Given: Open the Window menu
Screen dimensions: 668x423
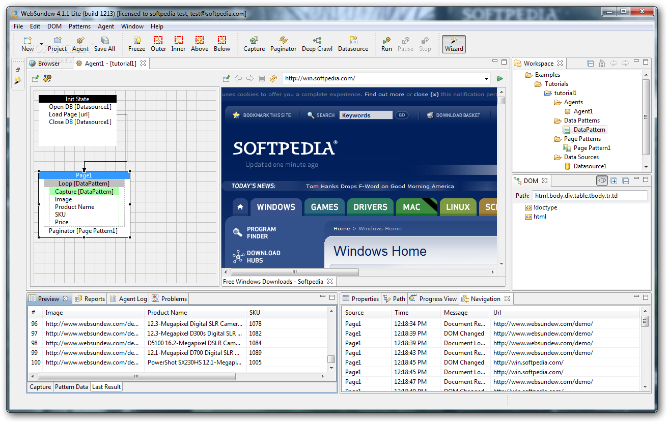Looking at the screenshot, I should pos(132,26).
